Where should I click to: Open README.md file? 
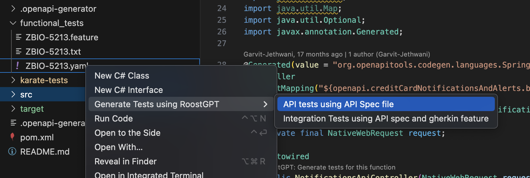click(45, 152)
